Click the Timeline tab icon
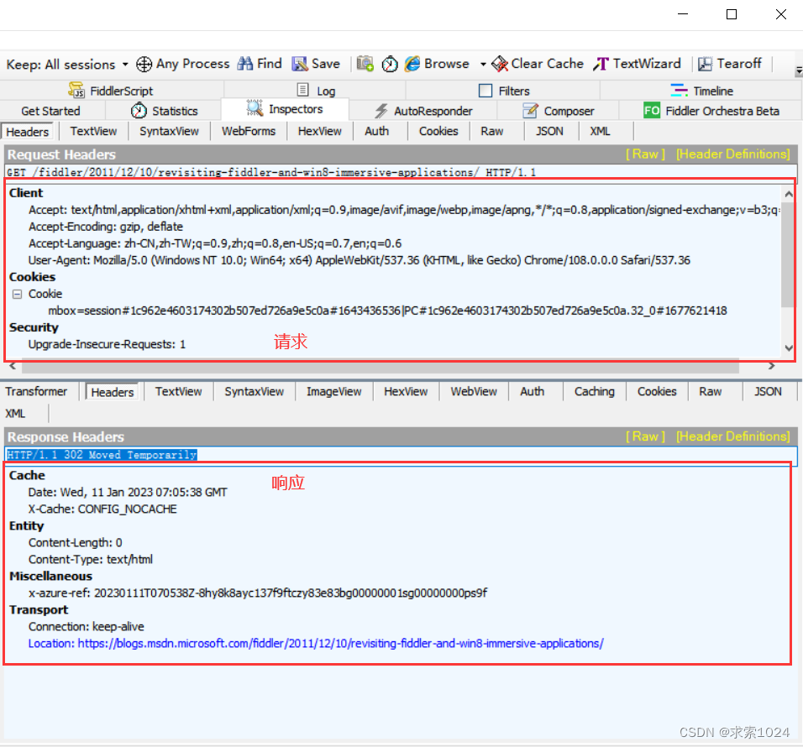This screenshot has width=803, height=747. pos(679,90)
